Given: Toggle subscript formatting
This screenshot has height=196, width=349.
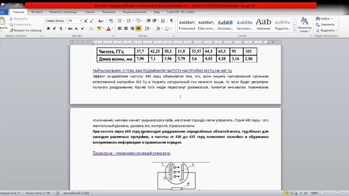Looking at the screenshot, I should click(76, 28).
